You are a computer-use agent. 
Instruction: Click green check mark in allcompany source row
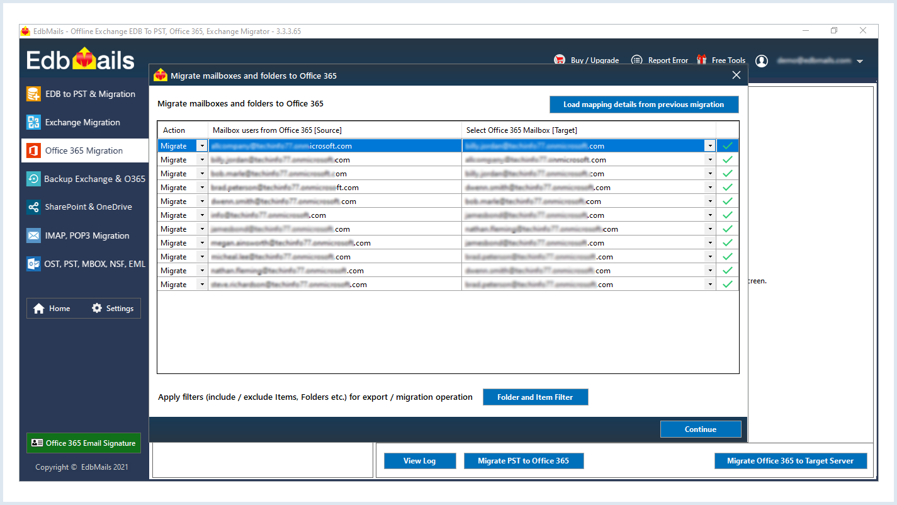click(728, 146)
